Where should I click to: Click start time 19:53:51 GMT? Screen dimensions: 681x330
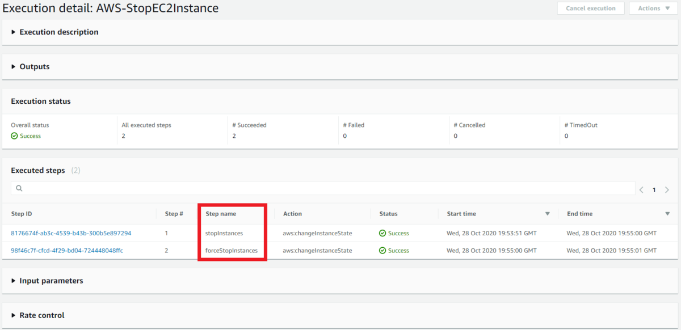click(x=491, y=233)
